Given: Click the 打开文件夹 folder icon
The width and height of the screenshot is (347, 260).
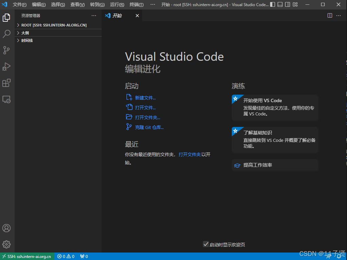Looking at the screenshot, I should coord(129,117).
